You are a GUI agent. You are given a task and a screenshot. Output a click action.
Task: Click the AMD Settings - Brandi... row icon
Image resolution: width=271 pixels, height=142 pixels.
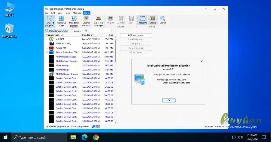51,74
